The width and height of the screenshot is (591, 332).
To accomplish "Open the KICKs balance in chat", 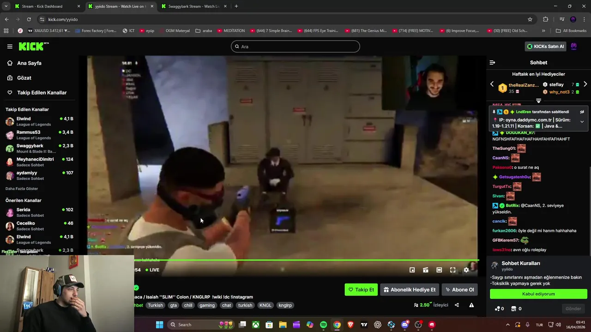I will [499, 308].
